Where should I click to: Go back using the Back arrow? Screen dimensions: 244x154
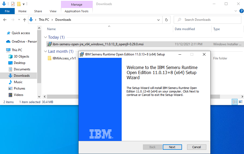5,20
